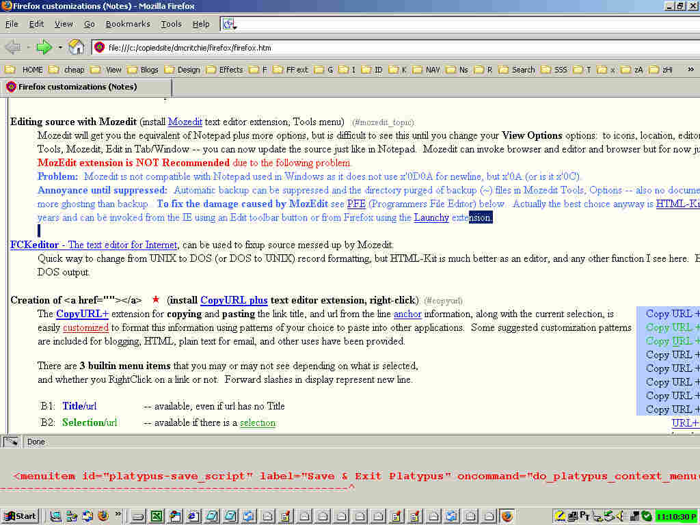Open the Help menu
The width and height of the screenshot is (700, 525).
coord(201,24)
